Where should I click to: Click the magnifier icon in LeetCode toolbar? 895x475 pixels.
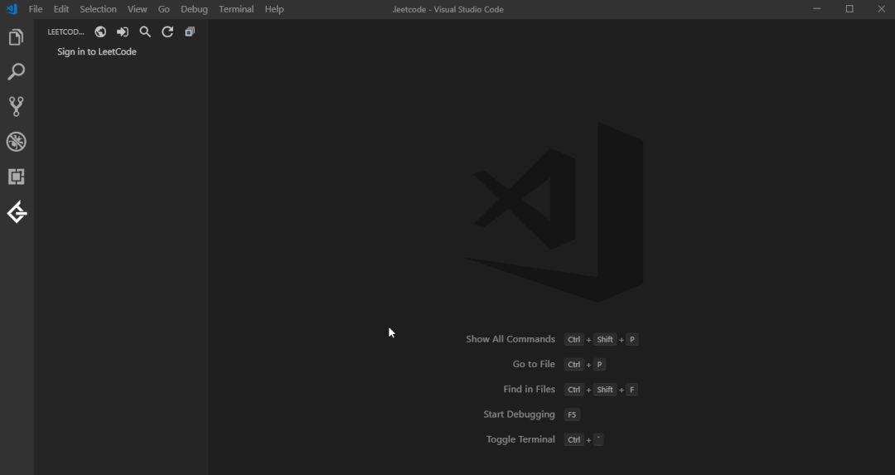[x=145, y=32]
